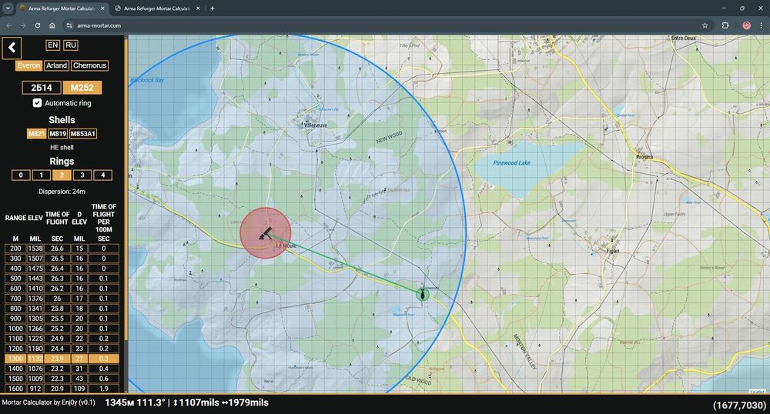Switch language to RU

tap(71, 45)
